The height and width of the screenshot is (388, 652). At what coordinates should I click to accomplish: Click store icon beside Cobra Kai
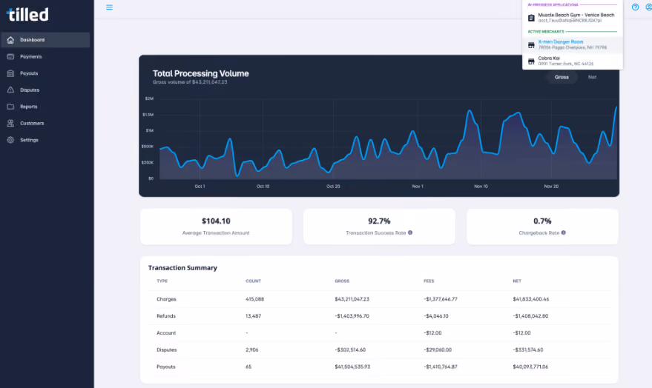[531, 61]
